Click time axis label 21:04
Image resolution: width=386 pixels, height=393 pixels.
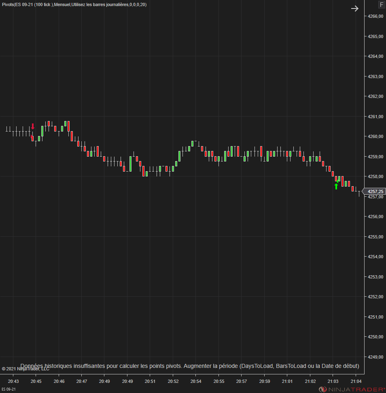[x=356, y=381]
